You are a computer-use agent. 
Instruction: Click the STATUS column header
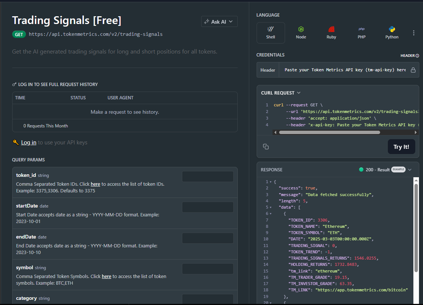coord(78,98)
